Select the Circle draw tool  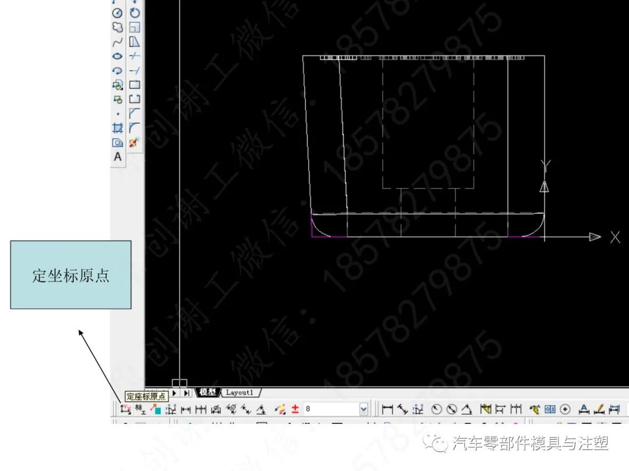click(117, 13)
